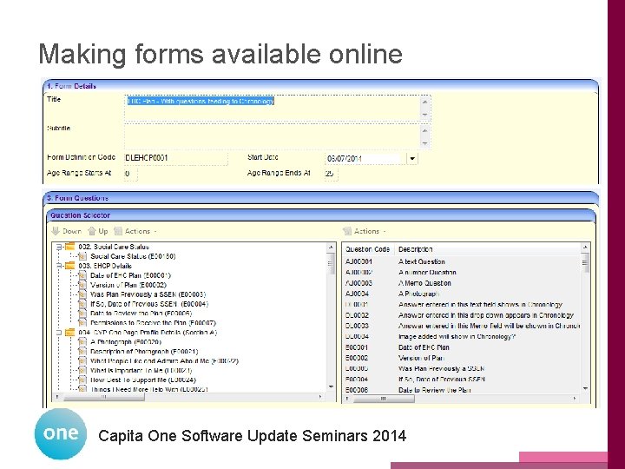The height and width of the screenshot is (469, 625).
Task: Select row DL0002 drop down appears in Chronology
Action: click(x=462, y=315)
